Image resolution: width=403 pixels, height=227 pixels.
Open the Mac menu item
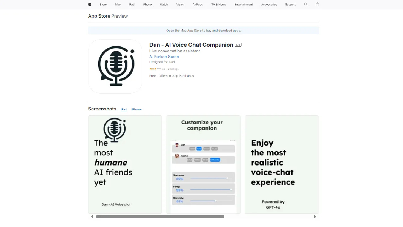pos(118,4)
